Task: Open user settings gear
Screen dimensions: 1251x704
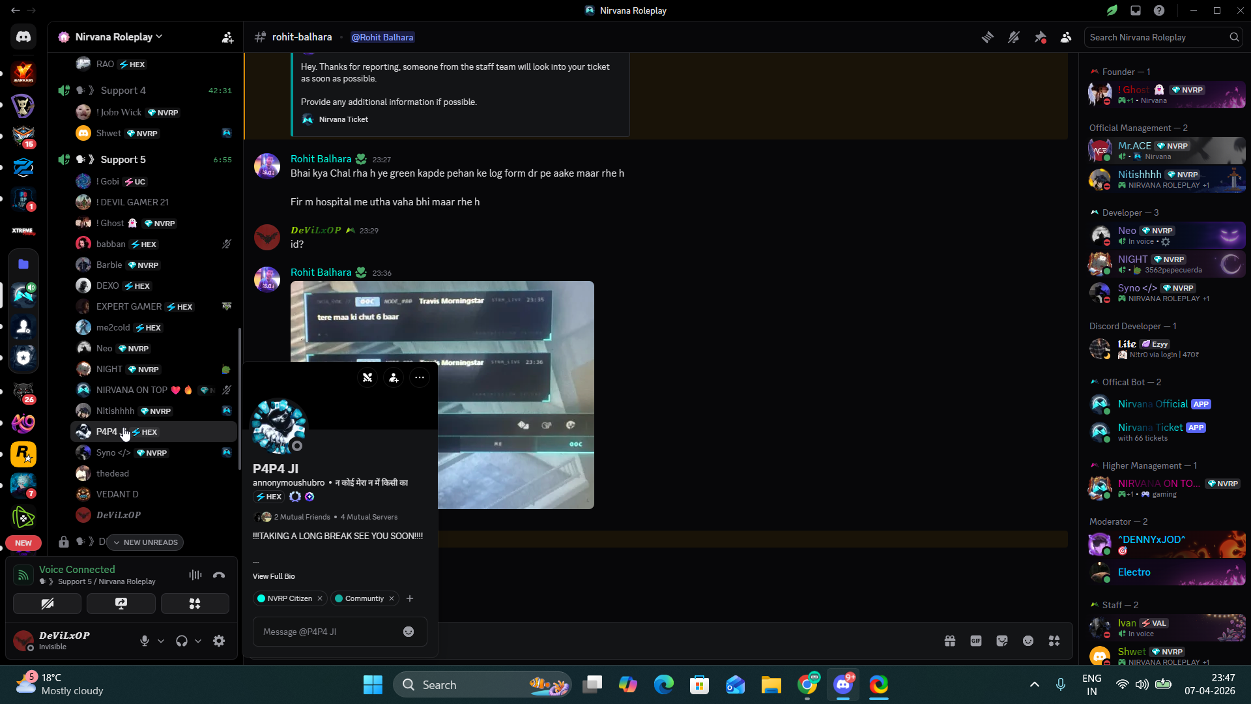Action: 219,641
